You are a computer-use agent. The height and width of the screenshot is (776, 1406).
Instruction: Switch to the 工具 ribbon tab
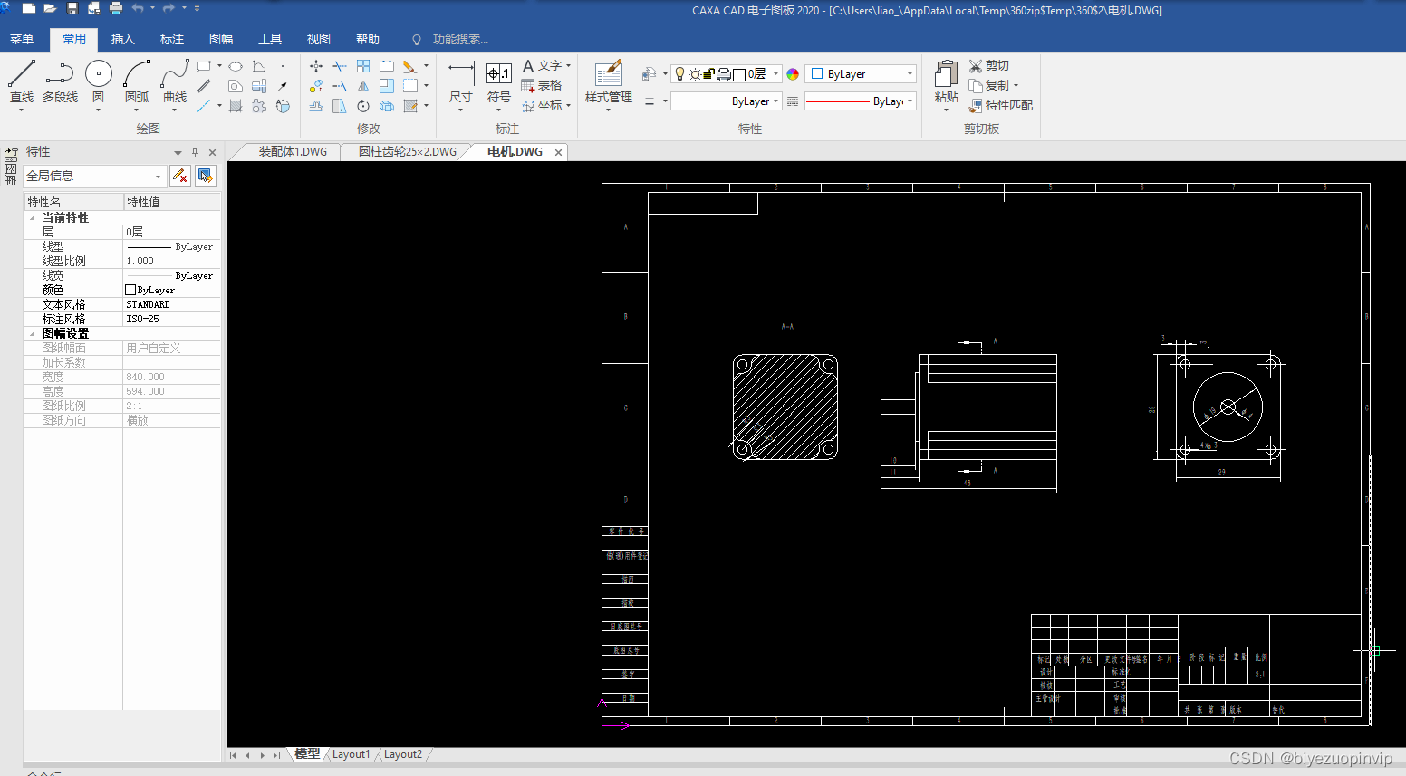270,39
